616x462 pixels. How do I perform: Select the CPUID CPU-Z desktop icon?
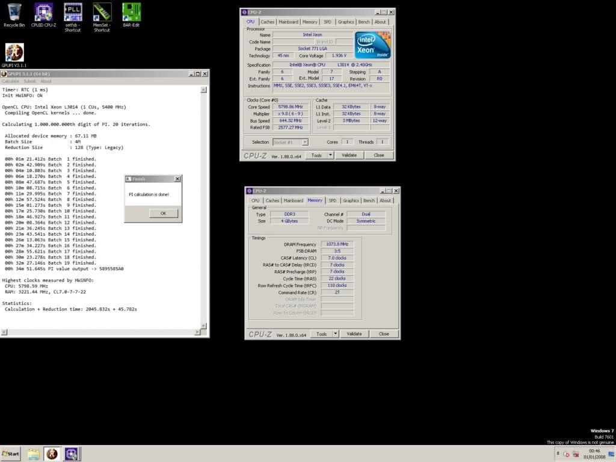click(43, 15)
